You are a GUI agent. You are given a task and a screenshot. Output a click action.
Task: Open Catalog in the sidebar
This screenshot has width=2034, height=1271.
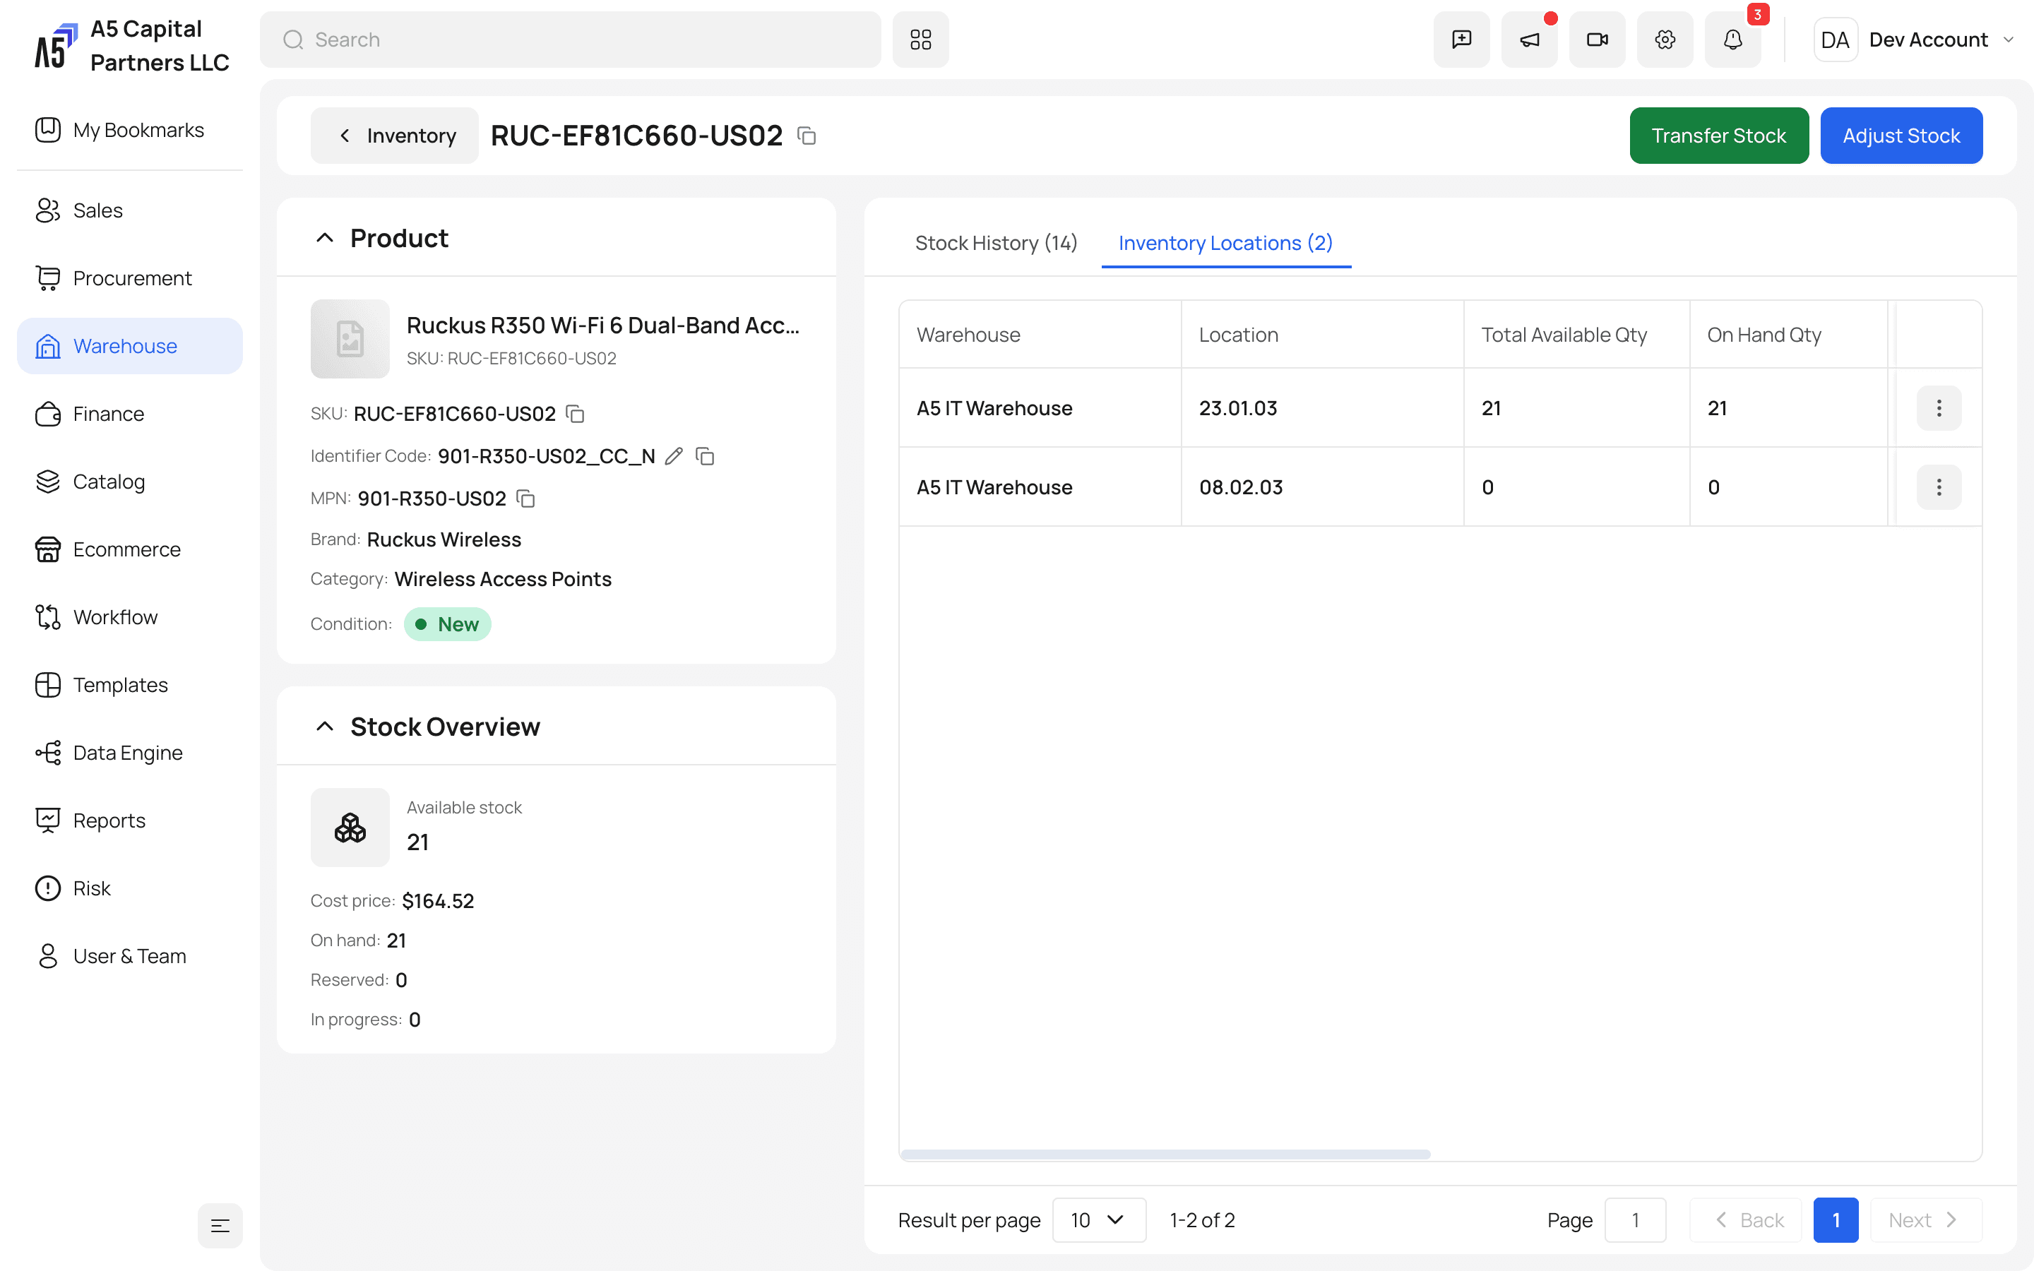pos(129,482)
